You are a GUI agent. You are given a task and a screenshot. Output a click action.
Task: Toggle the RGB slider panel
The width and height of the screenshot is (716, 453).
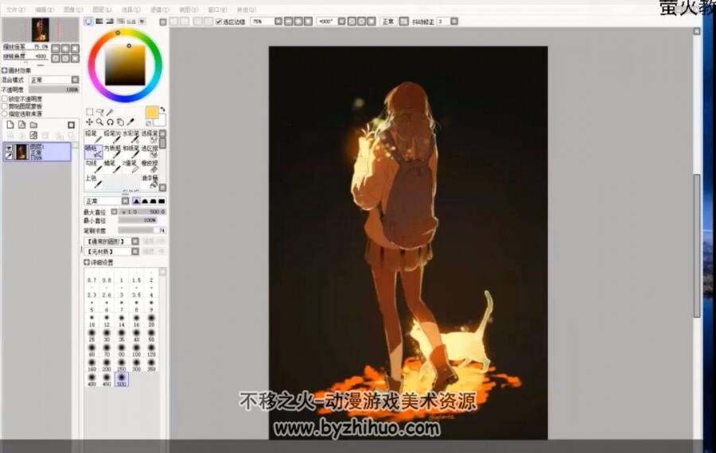pyautogui.click(x=99, y=21)
